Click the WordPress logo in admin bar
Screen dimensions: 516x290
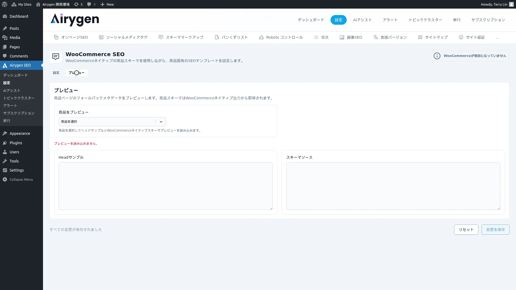(5, 4)
